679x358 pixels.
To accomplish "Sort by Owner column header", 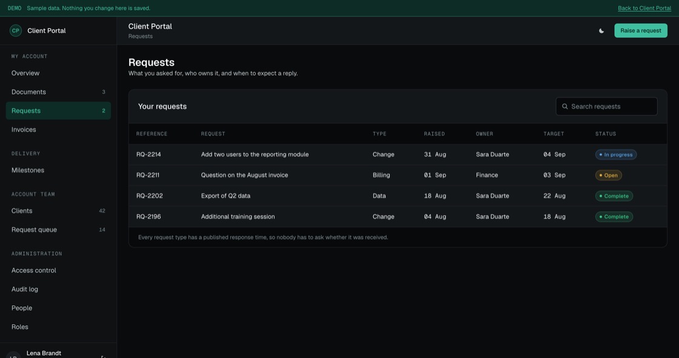I will (x=484, y=134).
